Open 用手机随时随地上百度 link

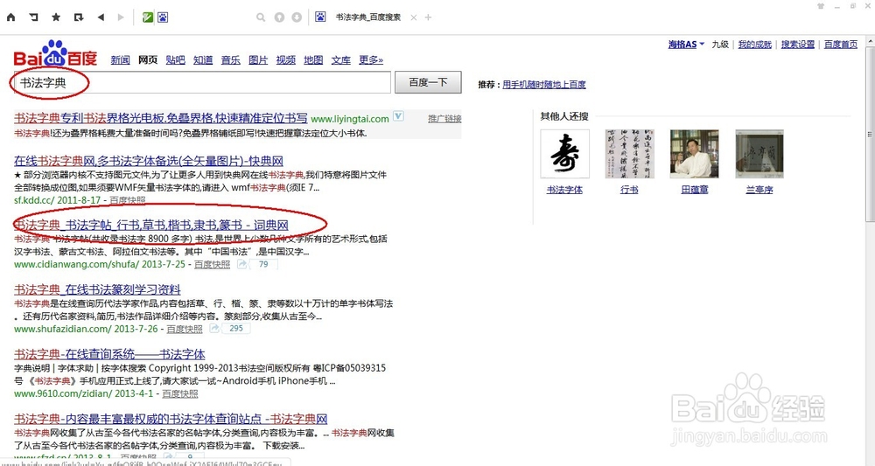pyautogui.click(x=544, y=85)
